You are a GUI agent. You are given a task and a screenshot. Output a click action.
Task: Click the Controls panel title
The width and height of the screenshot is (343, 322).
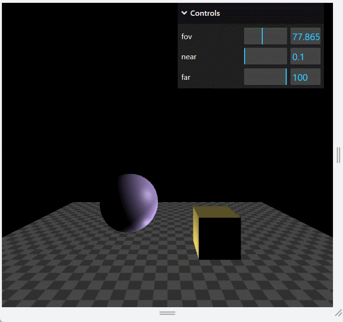(205, 13)
